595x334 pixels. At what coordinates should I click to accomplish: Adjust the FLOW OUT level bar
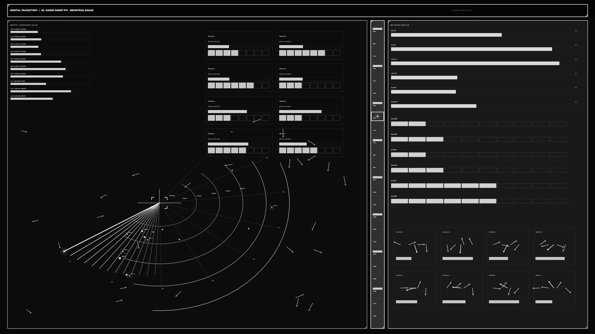[487, 106]
